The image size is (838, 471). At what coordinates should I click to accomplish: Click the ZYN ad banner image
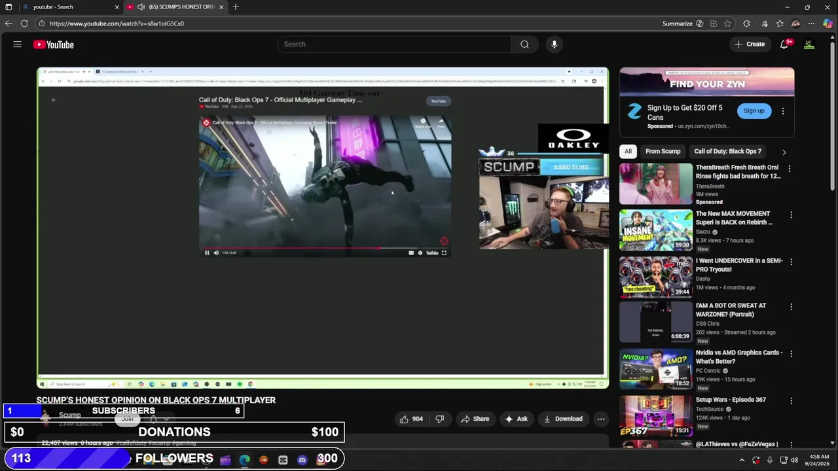[x=707, y=82]
